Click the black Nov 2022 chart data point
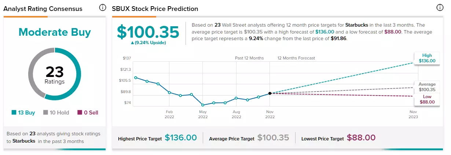 pyautogui.click(x=270, y=93)
